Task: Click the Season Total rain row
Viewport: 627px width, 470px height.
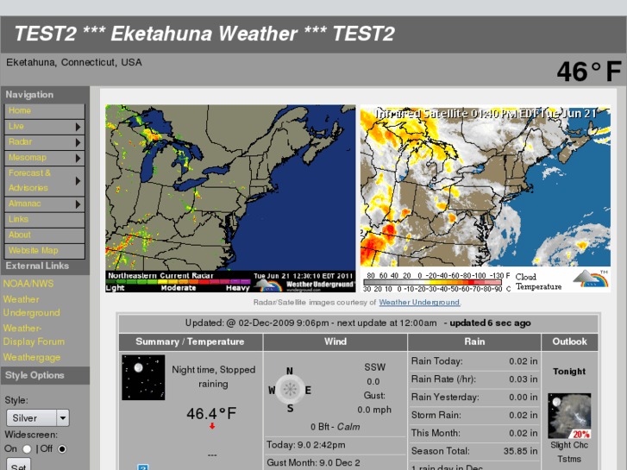Action: 474,451
